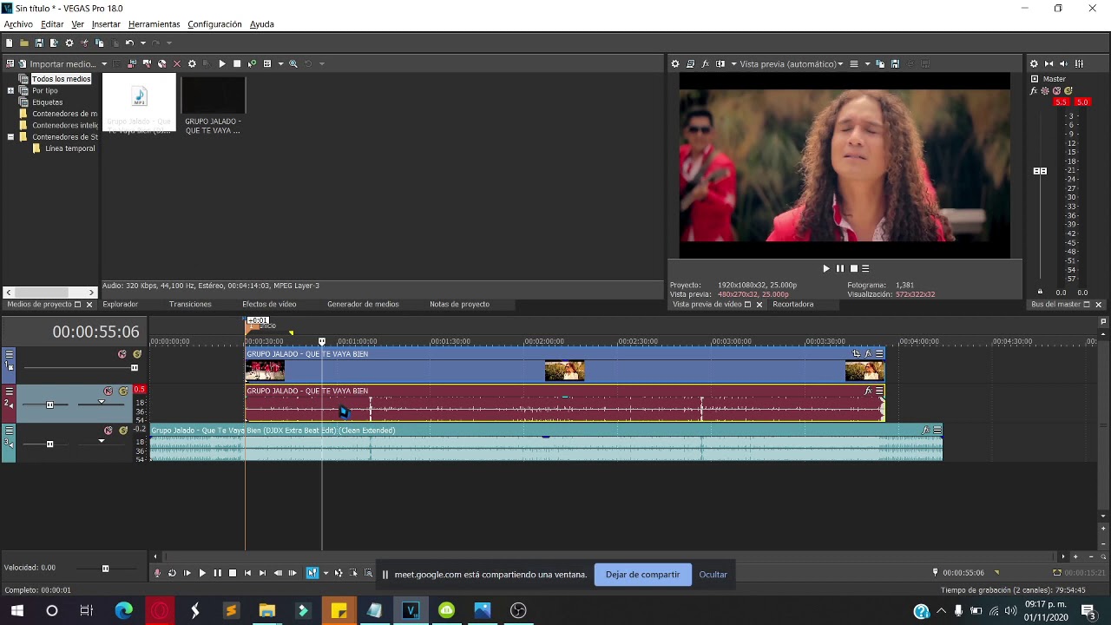Screen dimensions: 1111x625
Task: Mute the video track
Action: (122, 354)
